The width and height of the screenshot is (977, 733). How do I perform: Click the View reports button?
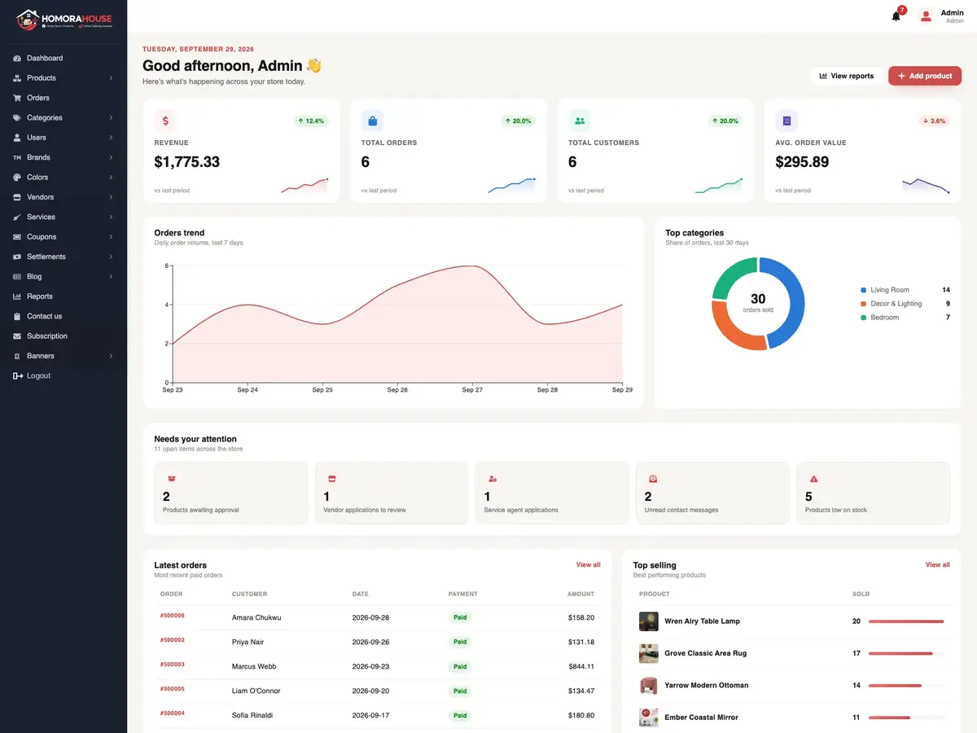tap(847, 76)
